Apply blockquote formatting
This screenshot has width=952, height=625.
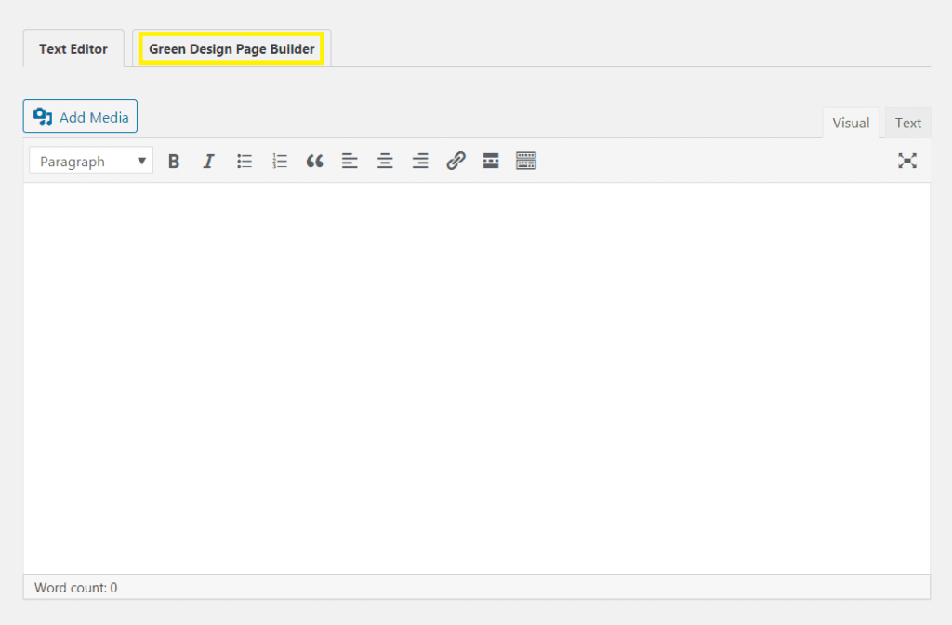(314, 161)
